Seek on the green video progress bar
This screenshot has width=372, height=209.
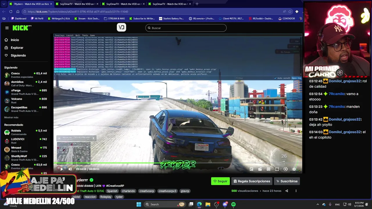click(178, 163)
